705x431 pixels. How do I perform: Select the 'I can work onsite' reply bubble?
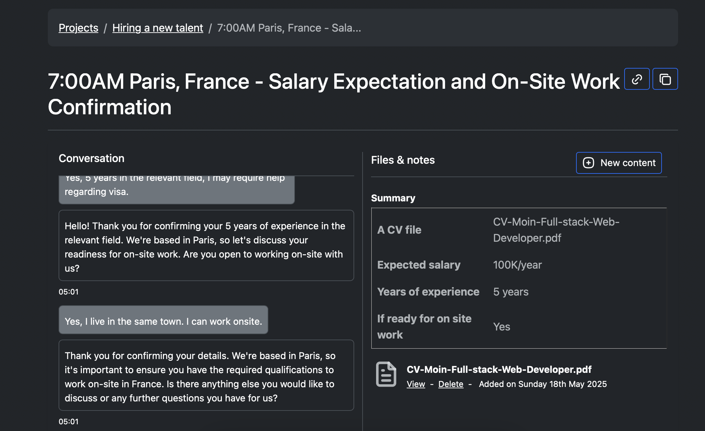tap(163, 321)
